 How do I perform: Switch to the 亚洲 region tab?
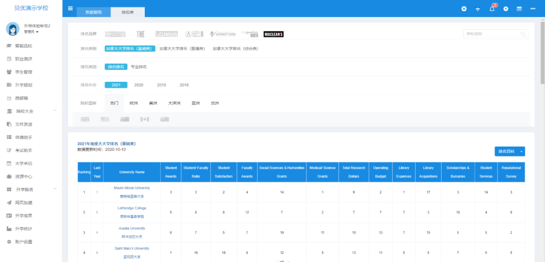tap(195, 103)
